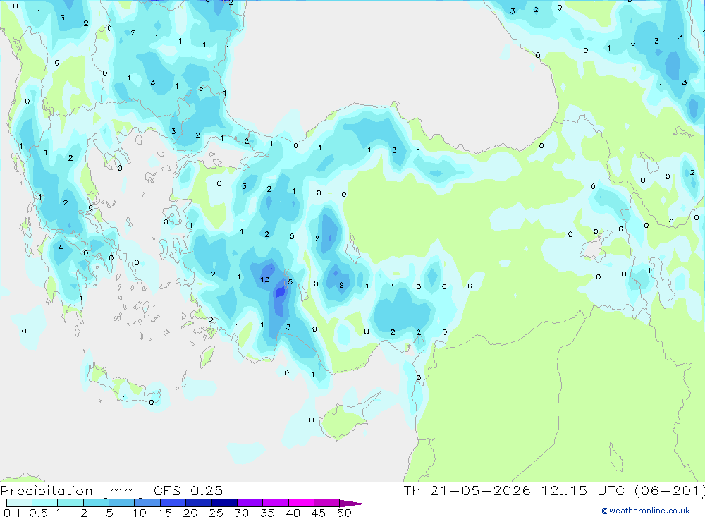The height and width of the screenshot is (517, 705).
Task: Click the legend label '35'
Action: coord(267,513)
